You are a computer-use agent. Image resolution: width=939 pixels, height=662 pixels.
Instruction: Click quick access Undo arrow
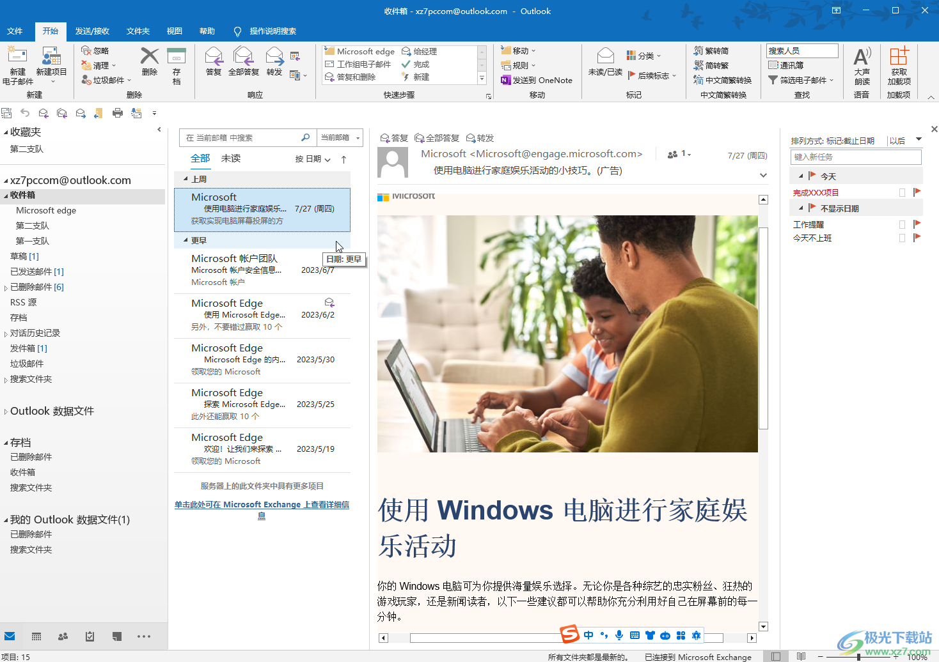click(x=25, y=113)
